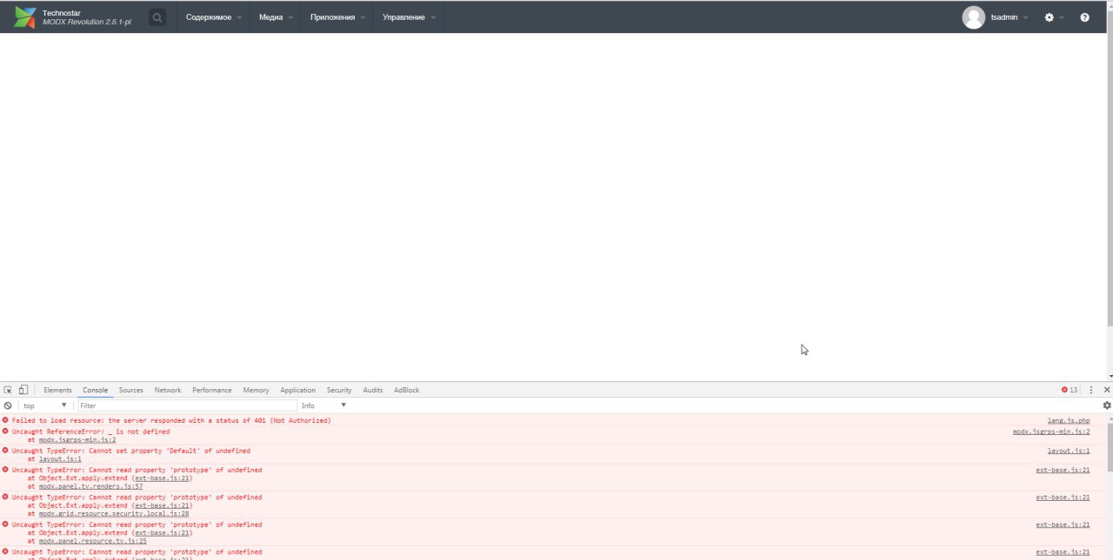1113x560 pixels.
Task: Open the Приложения menu
Action: pyautogui.click(x=337, y=17)
